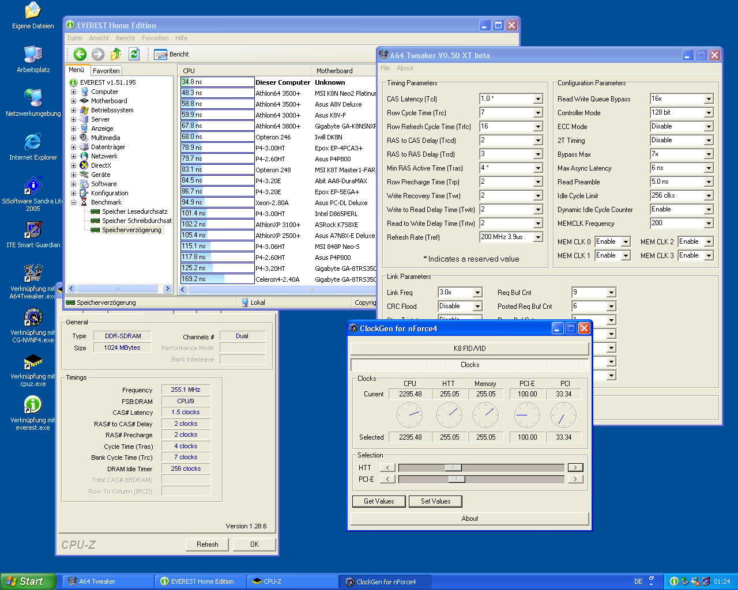Open the Ansicht menu in EVEREST
This screenshot has height=590, width=738.
click(x=99, y=38)
